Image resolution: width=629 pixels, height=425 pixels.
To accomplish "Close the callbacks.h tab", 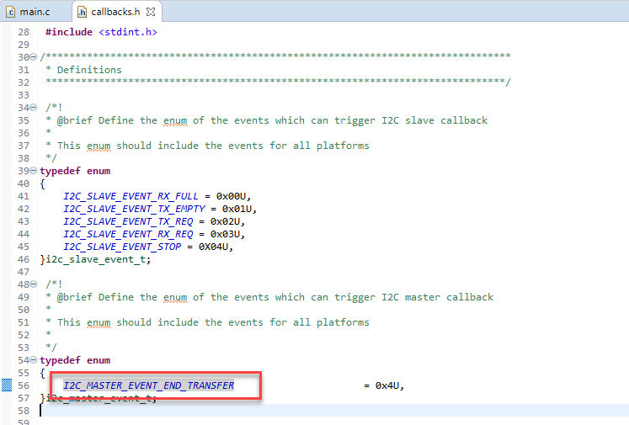I will (x=151, y=12).
